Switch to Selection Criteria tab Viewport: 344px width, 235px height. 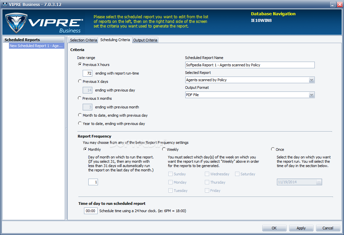83,40
